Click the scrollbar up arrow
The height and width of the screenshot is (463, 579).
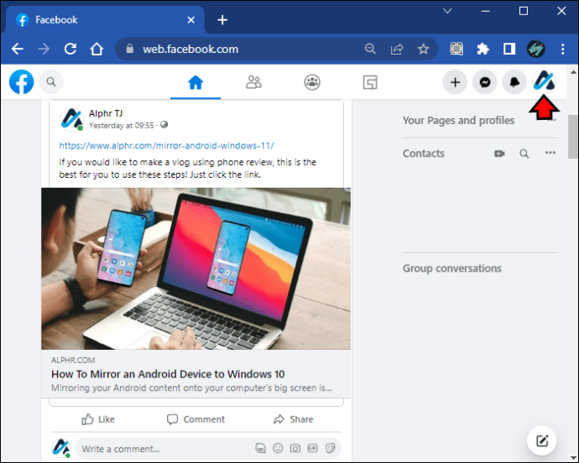click(x=573, y=71)
